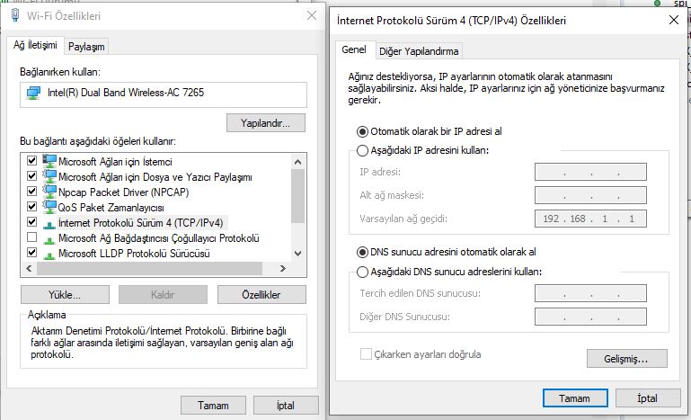Screen dimensions: 691x420
Task: Select Microsoft LLDP Protokolü Sürücüsü row text
Action: [134, 255]
